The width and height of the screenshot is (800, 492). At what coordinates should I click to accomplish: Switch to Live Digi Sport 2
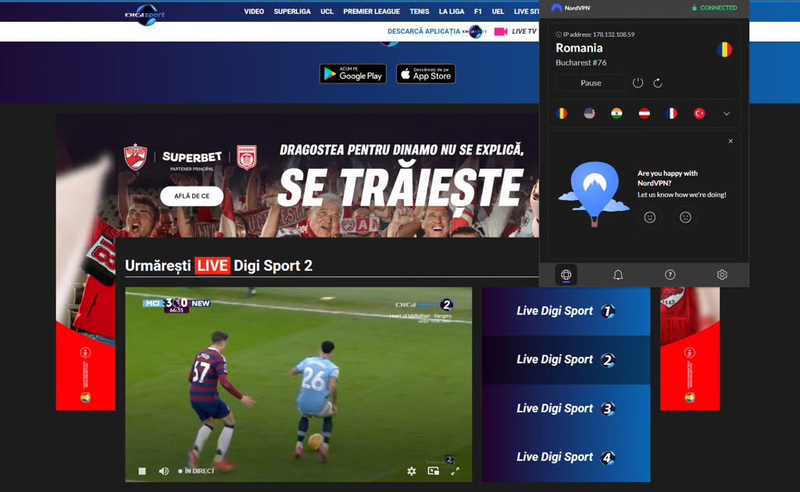(x=566, y=360)
